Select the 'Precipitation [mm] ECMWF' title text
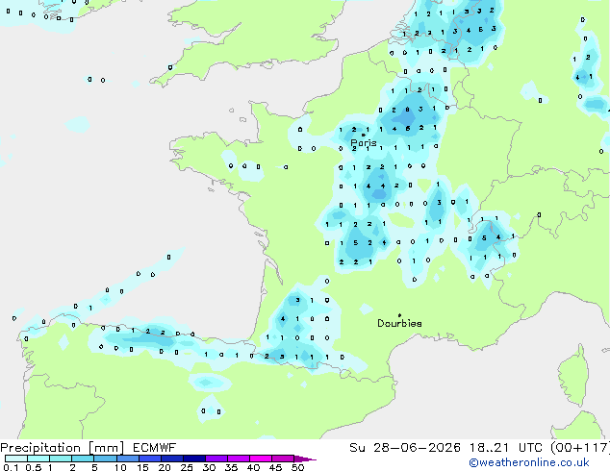The height and width of the screenshot is (471, 610). [x=89, y=448]
